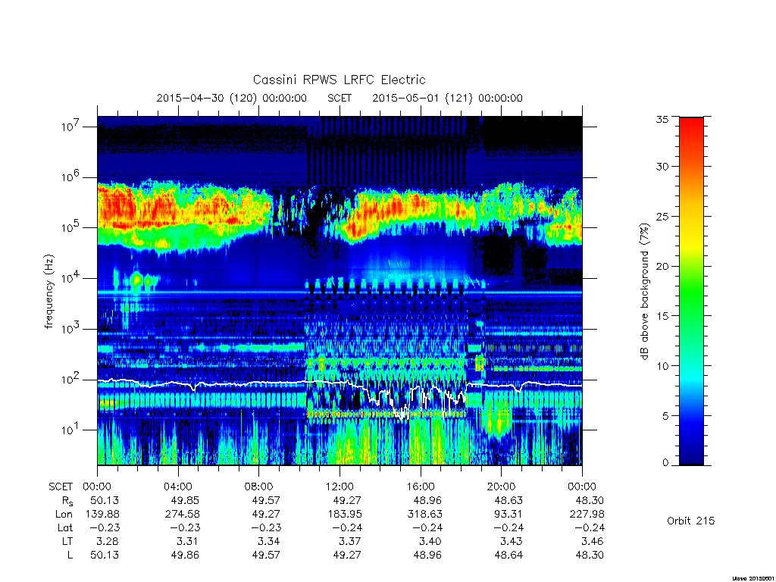
Task: Click LT value 3.28
Action: (x=108, y=541)
